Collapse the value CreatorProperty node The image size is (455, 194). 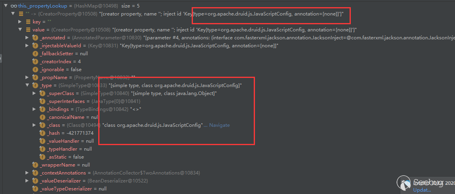(20, 29)
